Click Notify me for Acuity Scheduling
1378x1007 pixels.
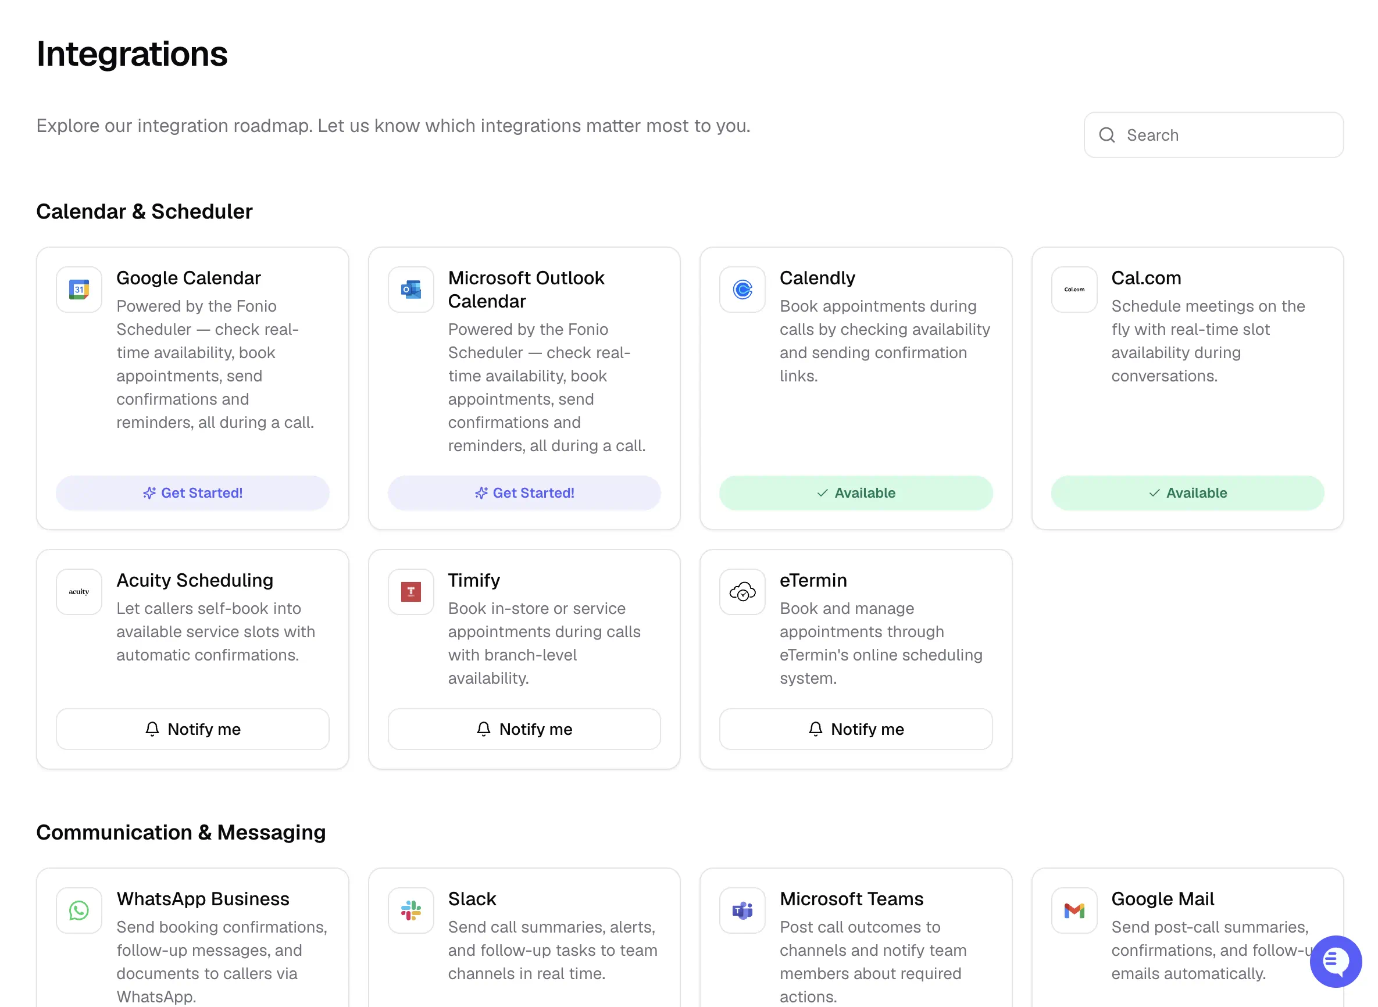click(192, 729)
